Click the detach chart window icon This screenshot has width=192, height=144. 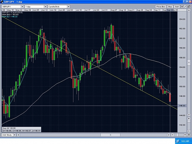189,7
